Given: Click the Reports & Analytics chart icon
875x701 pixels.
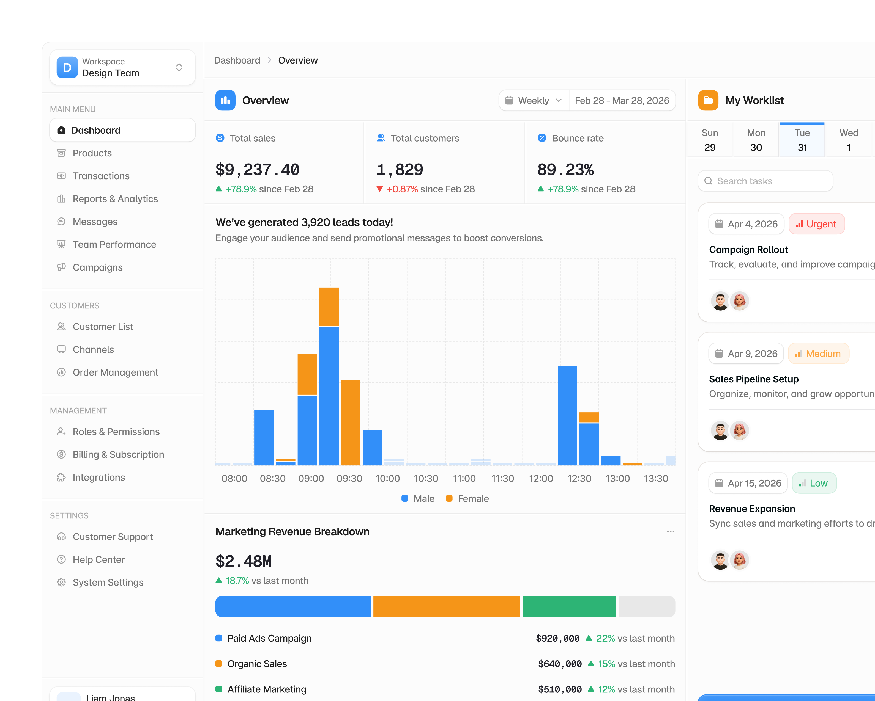Looking at the screenshot, I should tap(61, 199).
